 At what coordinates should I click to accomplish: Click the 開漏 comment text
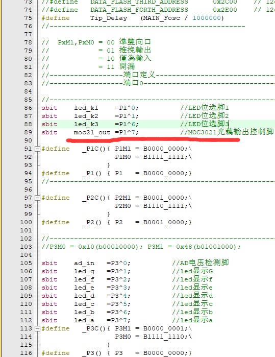127,67
